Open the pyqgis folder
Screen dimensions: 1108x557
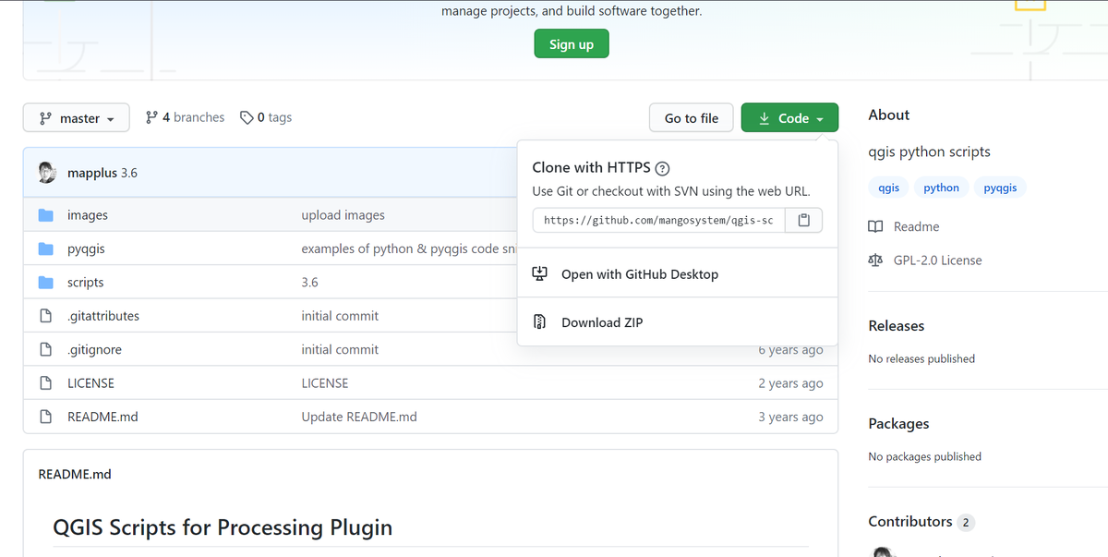pyautogui.click(x=86, y=249)
